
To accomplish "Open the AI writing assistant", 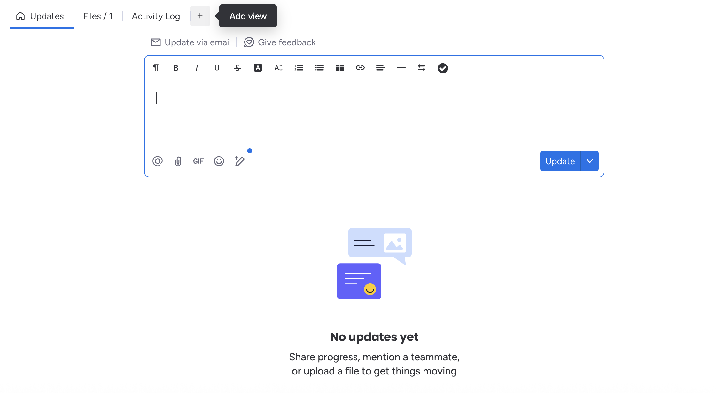I will pyautogui.click(x=240, y=161).
